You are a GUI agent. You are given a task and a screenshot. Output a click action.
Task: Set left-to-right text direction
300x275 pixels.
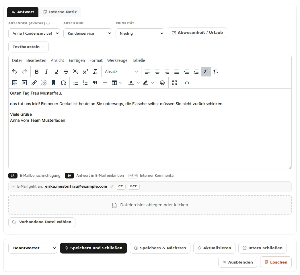[x=206, y=72]
